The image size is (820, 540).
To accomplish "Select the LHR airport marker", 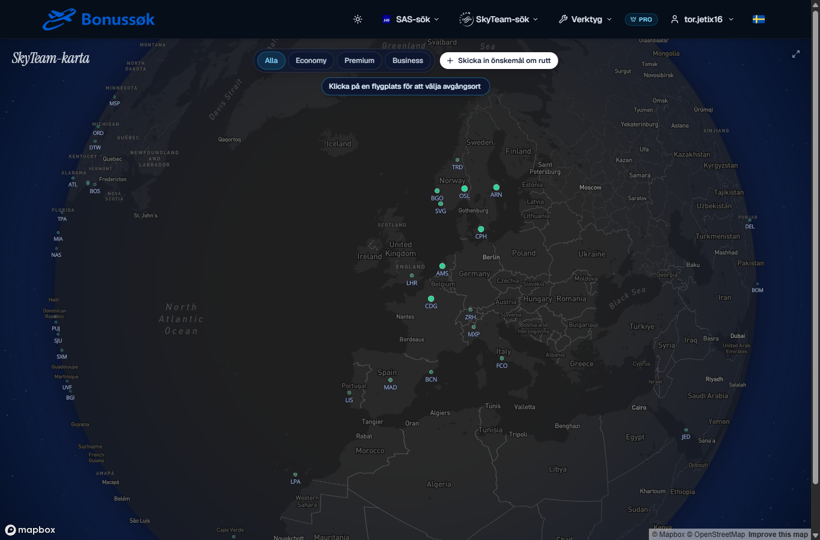I will tap(412, 276).
